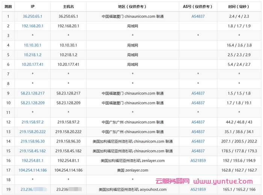263x195 pixels.
Task: Open the blue 219.158.96.30 IP link
Action: (x=32, y=142)
